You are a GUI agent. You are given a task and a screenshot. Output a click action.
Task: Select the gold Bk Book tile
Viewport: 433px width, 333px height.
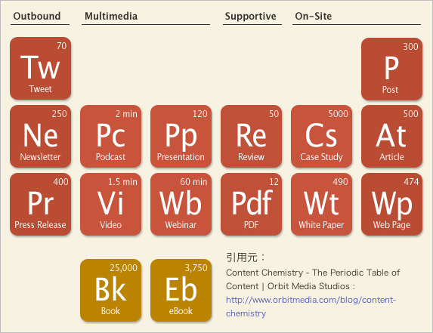tap(111, 290)
